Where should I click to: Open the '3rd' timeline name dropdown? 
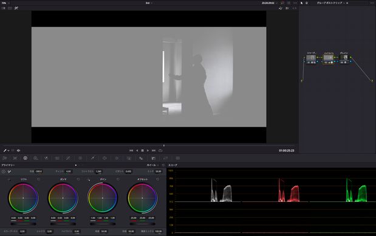(x=149, y=3)
